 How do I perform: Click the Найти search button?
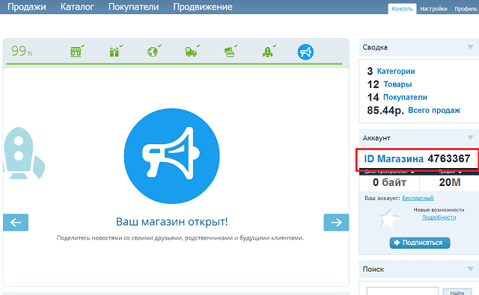pos(457,292)
